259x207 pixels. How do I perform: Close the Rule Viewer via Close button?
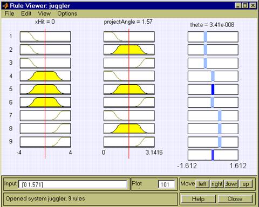[235, 199]
